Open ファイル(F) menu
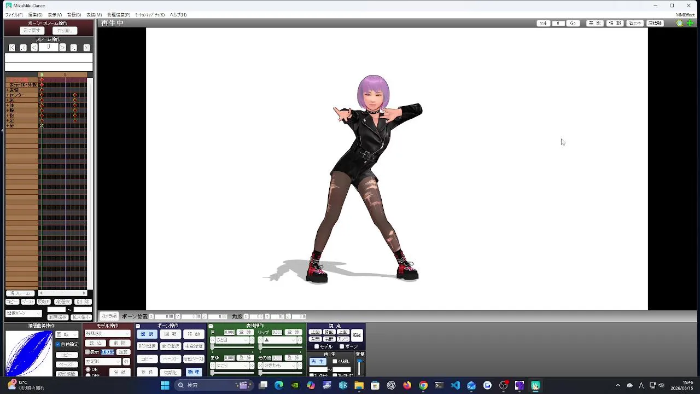The height and width of the screenshot is (394, 700). (x=14, y=15)
